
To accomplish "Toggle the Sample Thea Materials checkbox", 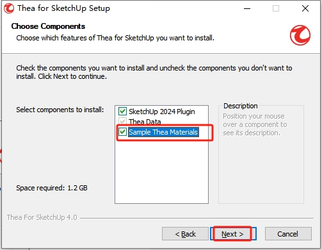I will click(122, 131).
